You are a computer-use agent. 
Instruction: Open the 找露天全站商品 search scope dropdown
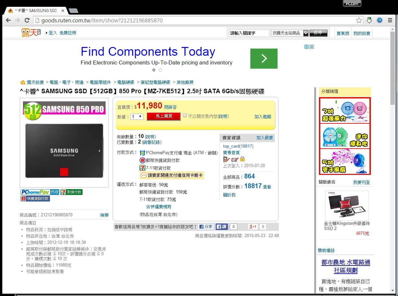[x=290, y=33]
